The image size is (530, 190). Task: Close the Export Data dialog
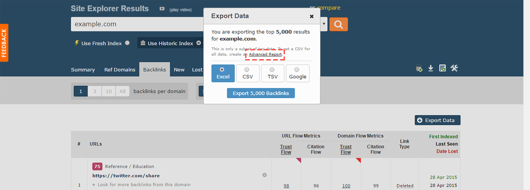(312, 16)
